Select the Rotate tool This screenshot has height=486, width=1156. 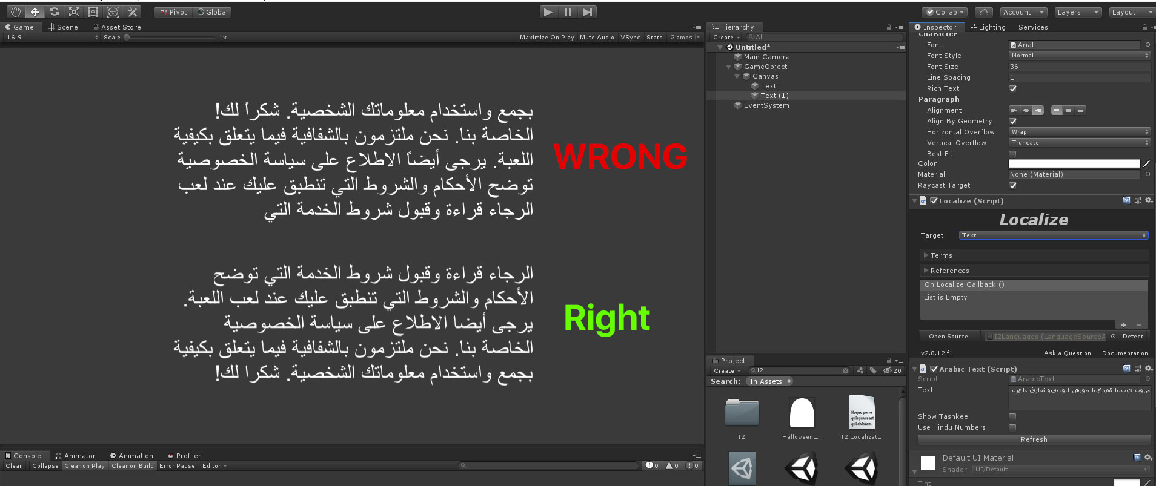click(x=55, y=12)
